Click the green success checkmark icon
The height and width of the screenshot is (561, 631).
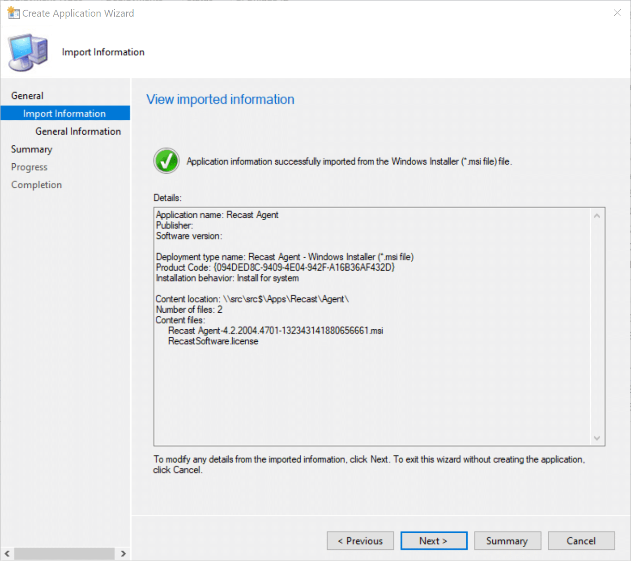click(167, 161)
